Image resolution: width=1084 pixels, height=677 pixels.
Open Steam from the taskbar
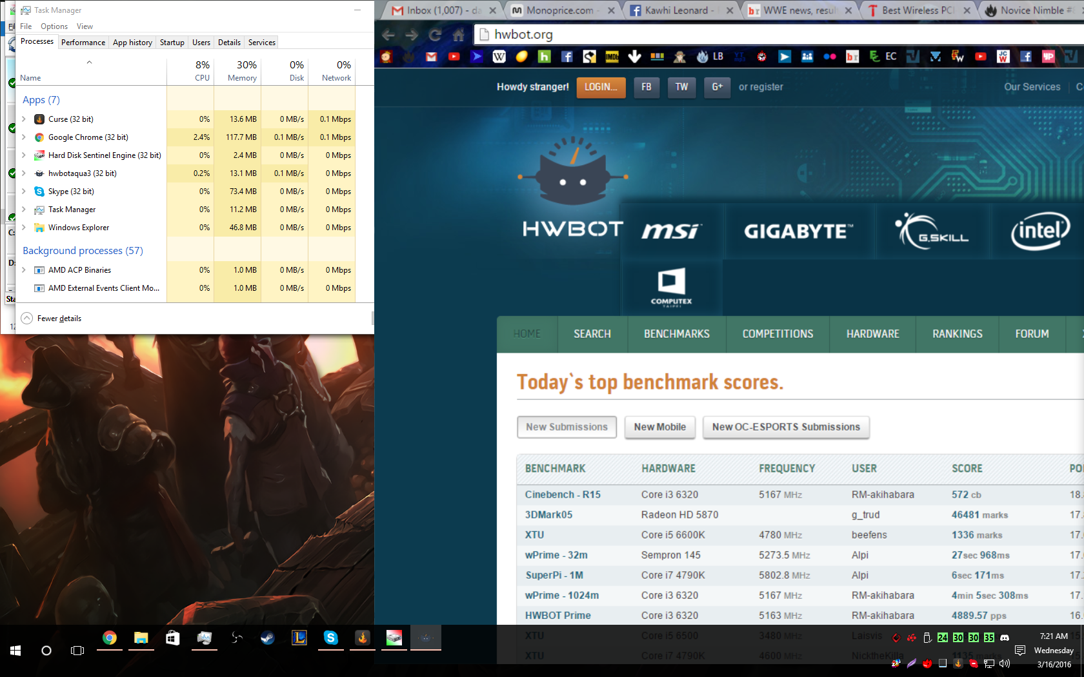267,638
